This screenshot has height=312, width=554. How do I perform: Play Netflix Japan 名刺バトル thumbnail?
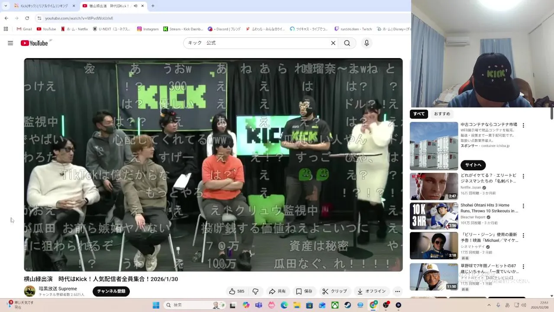pos(434,186)
